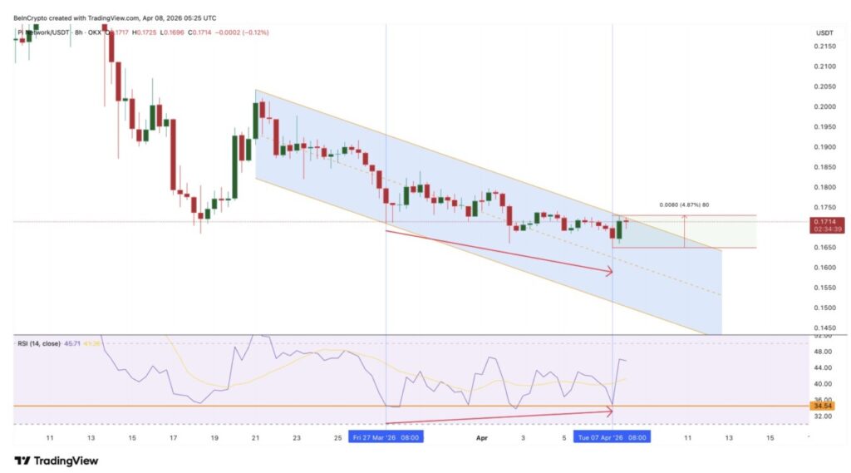The image size is (851, 473).
Task: Click the Apr month label on time axis
Action: click(483, 436)
